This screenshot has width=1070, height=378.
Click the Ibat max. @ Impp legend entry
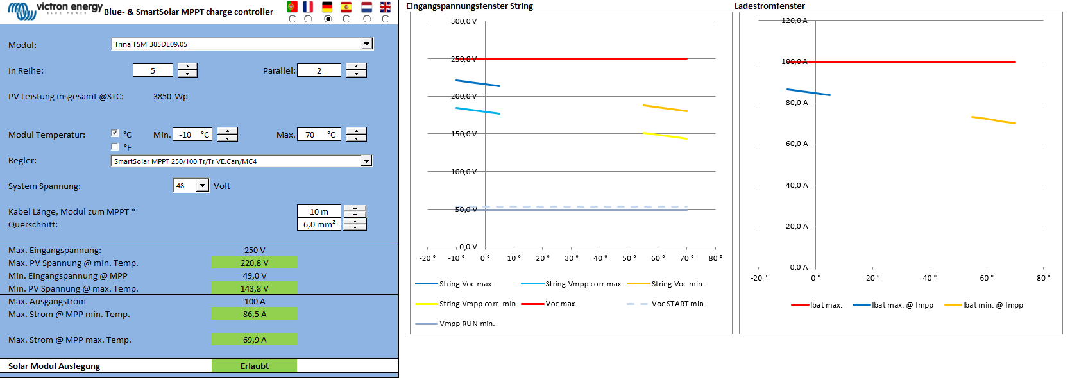(893, 305)
